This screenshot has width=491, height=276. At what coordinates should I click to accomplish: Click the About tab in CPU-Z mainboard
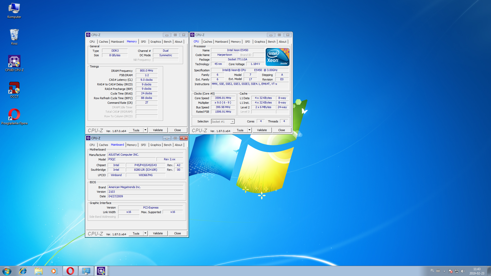(x=178, y=145)
